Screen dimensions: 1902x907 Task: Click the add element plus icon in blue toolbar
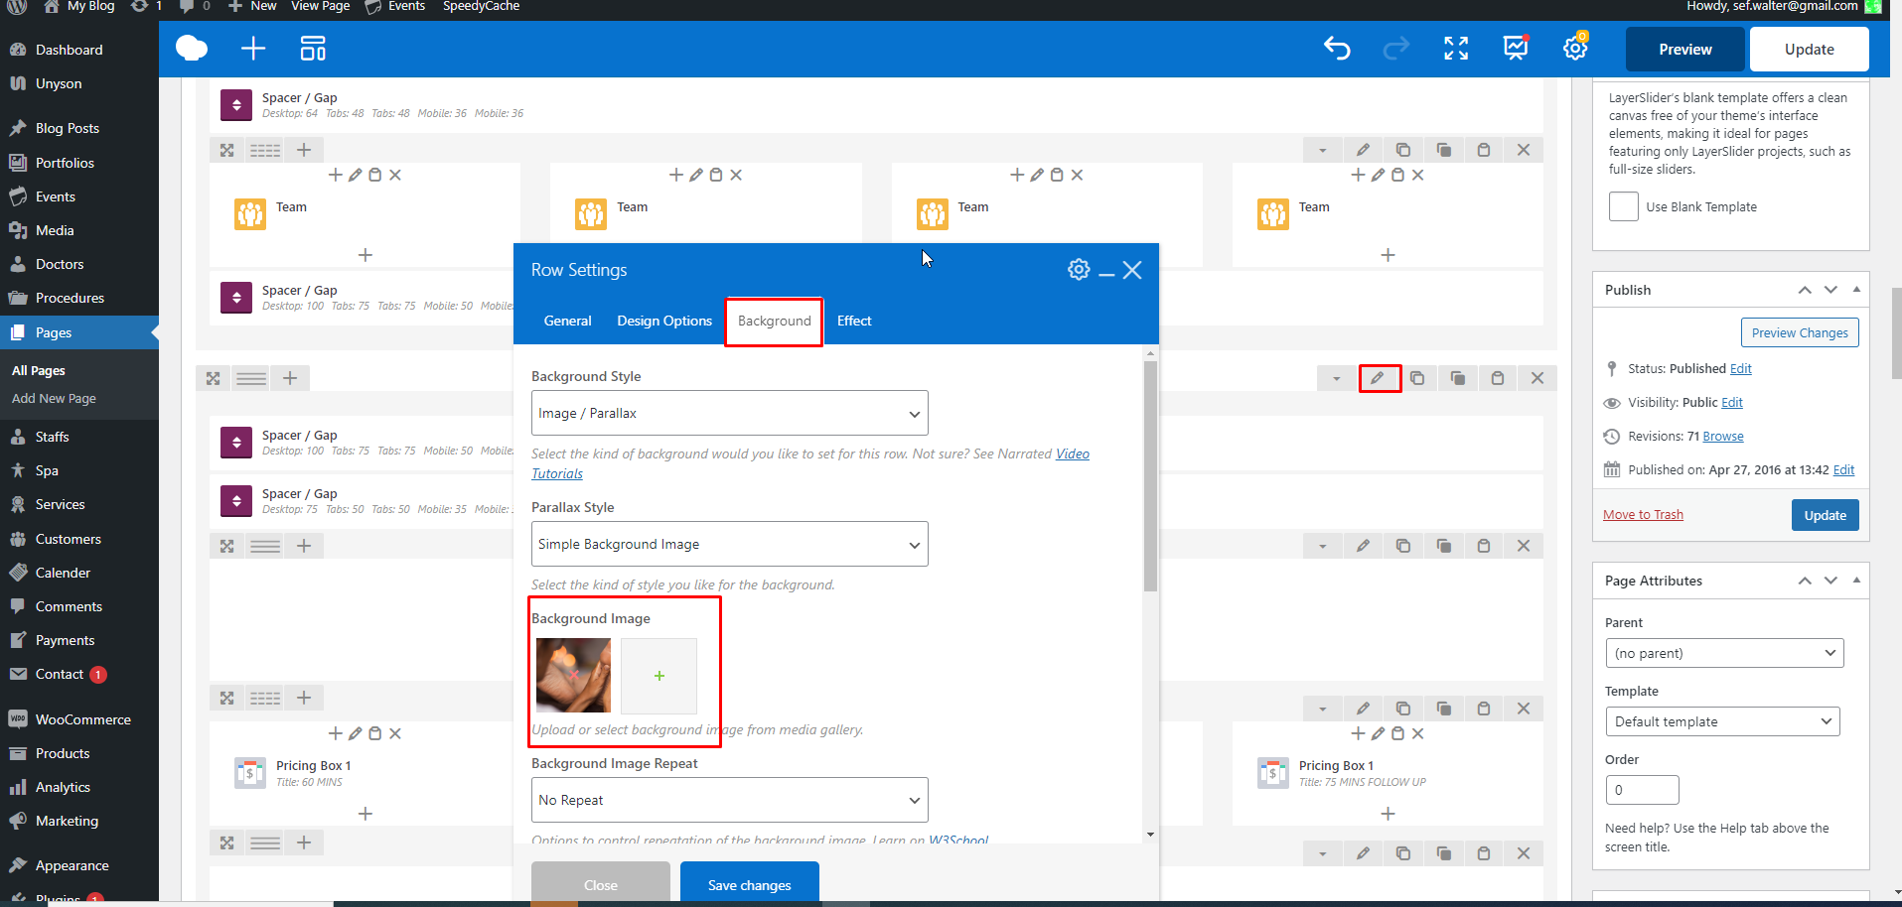(x=253, y=48)
